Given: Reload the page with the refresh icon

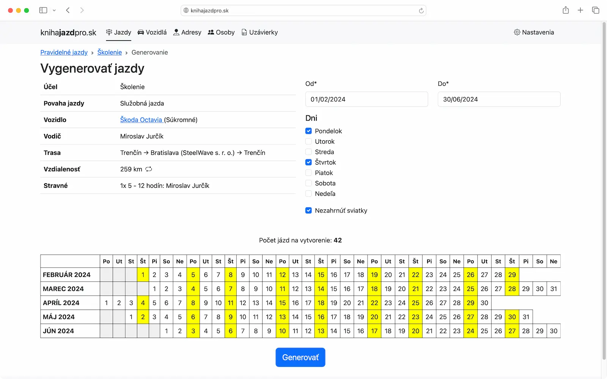Looking at the screenshot, I should coord(421,11).
